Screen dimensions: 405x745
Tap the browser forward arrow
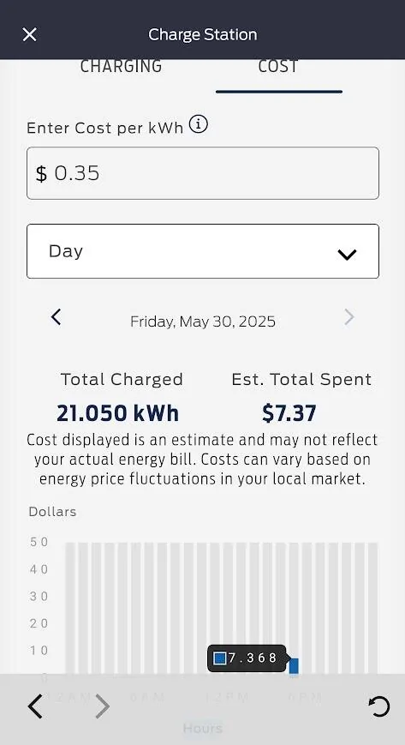click(102, 706)
